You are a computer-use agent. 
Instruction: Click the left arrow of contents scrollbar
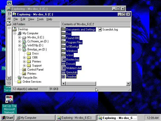click(64, 83)
